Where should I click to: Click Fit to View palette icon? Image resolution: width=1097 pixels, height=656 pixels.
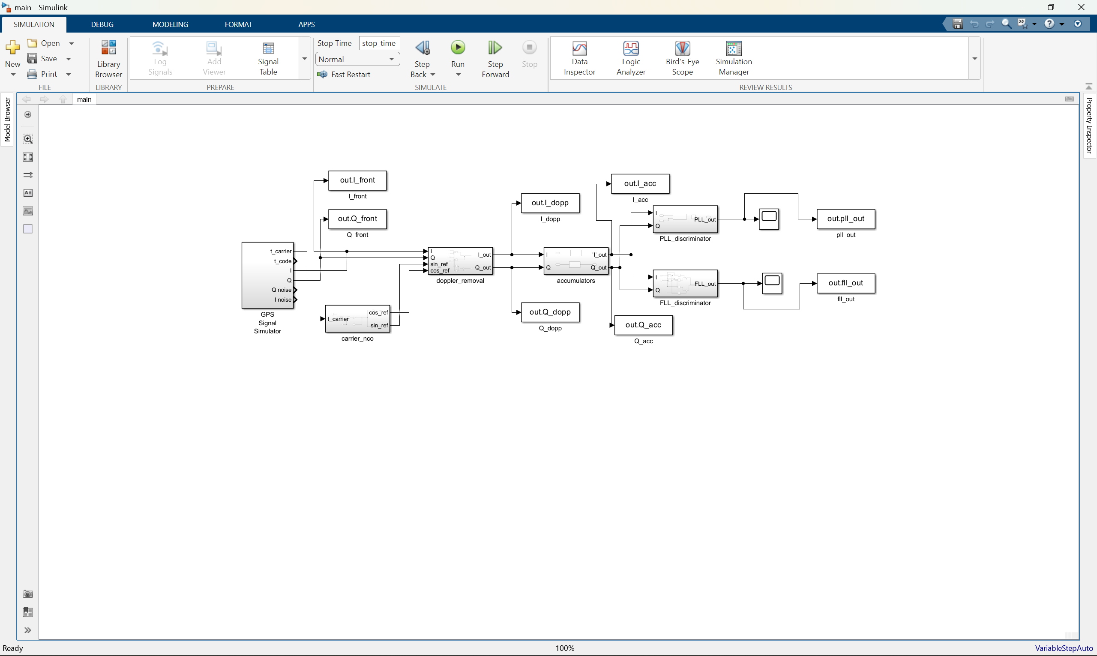click(x=28, y=157)
